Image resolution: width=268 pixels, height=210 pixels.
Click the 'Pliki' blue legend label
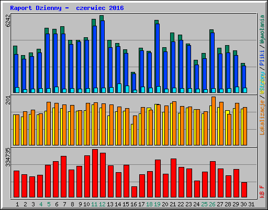coord(262,58)
